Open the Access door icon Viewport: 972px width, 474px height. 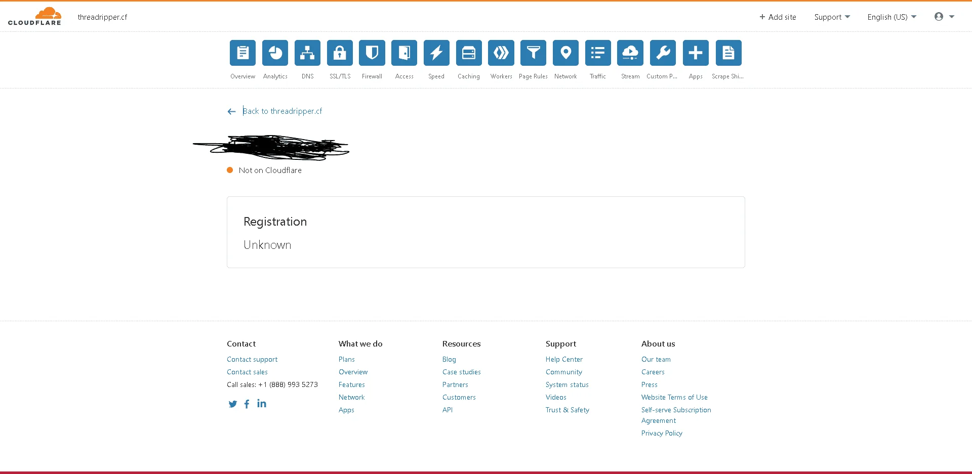pos(404,53)
